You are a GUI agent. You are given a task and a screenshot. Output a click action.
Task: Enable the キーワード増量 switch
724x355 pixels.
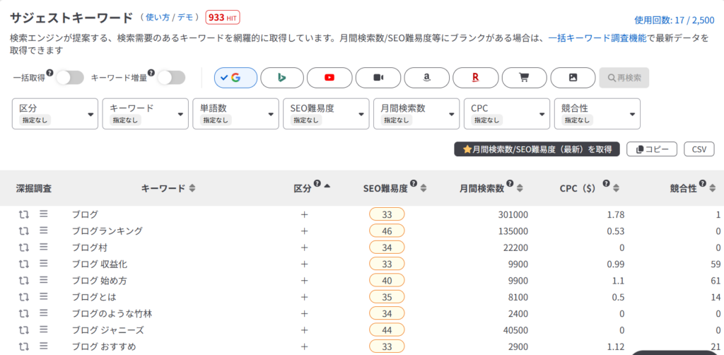(x=171, y=78)
